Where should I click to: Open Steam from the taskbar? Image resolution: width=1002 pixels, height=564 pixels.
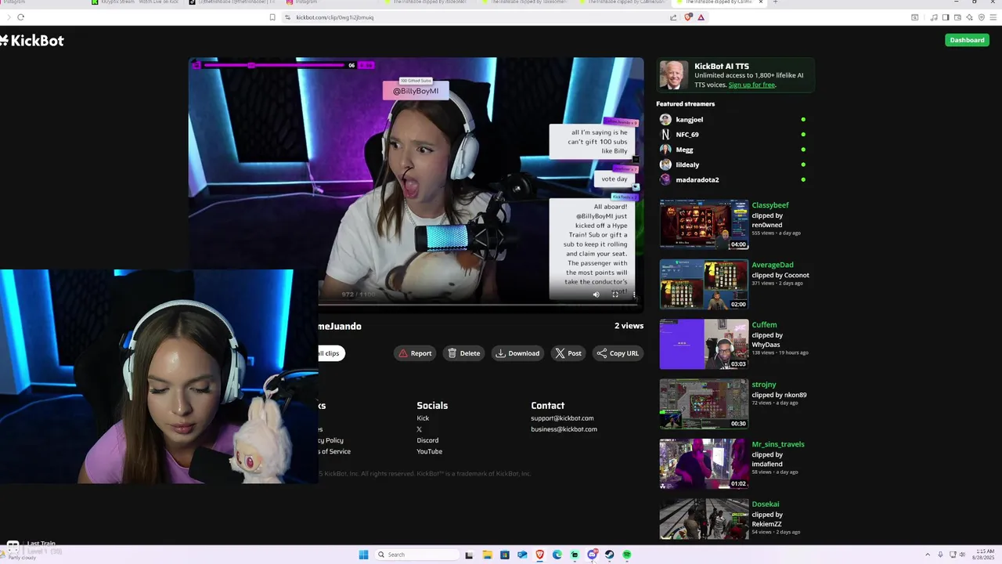pos(609,555)
